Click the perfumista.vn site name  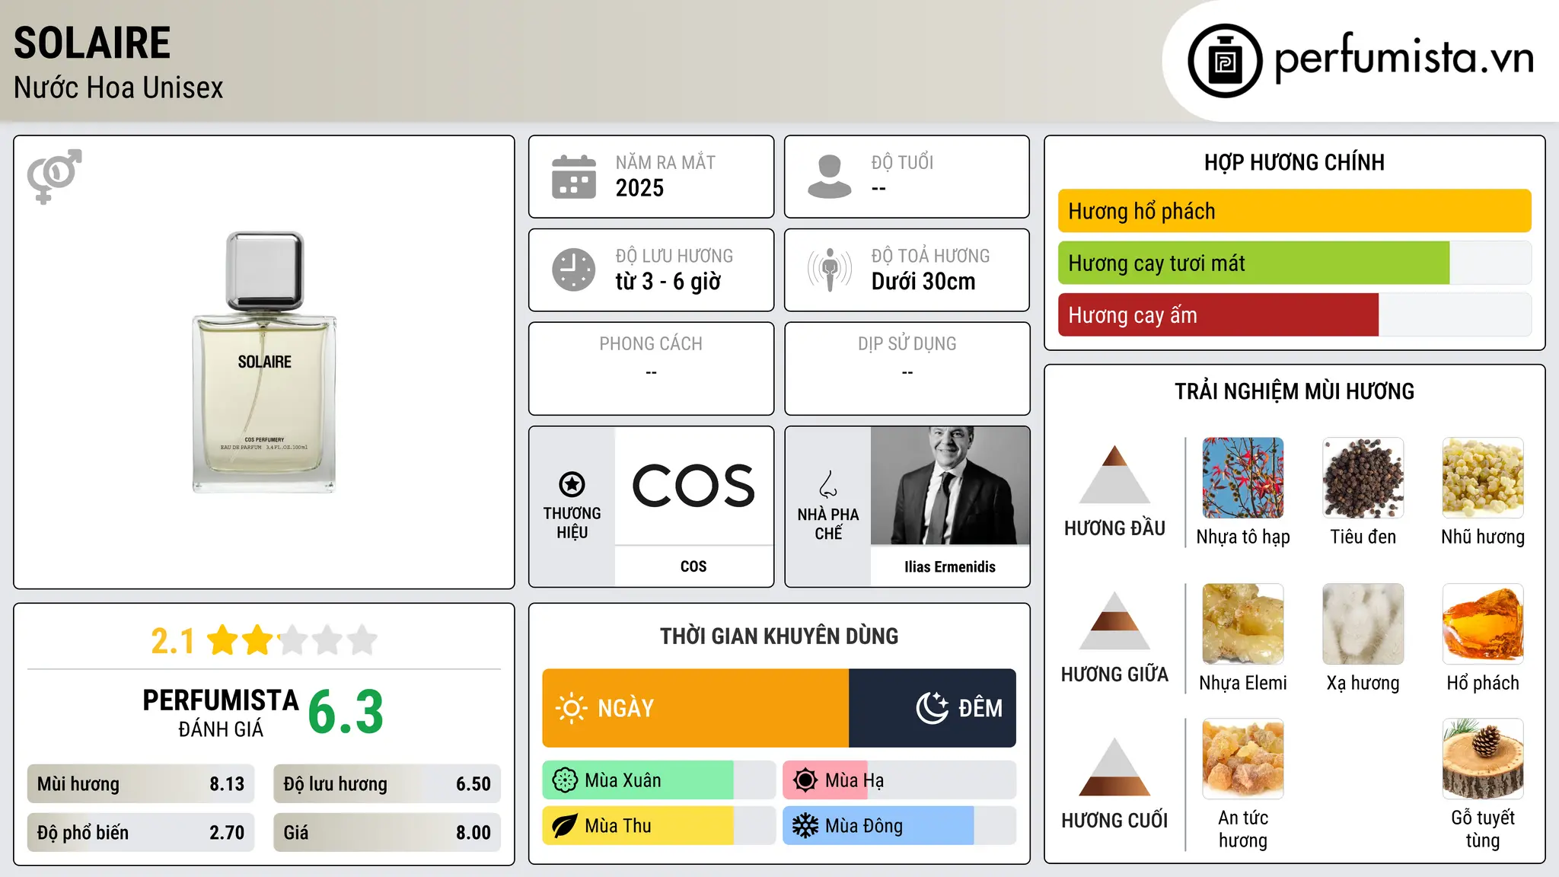1404,58
